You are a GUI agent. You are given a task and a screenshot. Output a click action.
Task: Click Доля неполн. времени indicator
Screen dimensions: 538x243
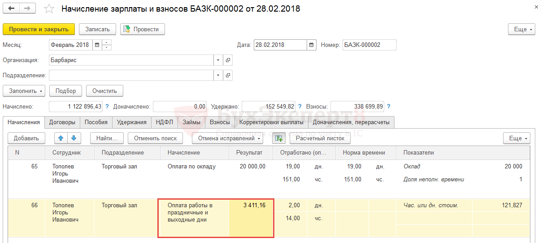(x=434, y=179)
